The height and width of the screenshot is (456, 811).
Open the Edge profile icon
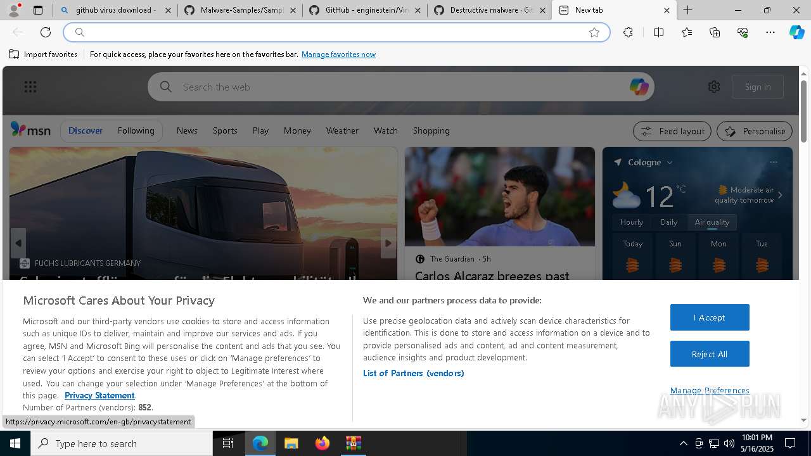14,10
